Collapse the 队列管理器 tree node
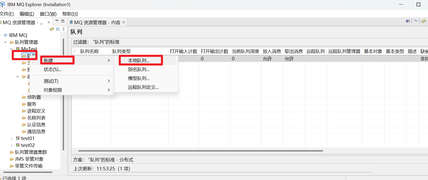428x180 pixels. point(6,42)
